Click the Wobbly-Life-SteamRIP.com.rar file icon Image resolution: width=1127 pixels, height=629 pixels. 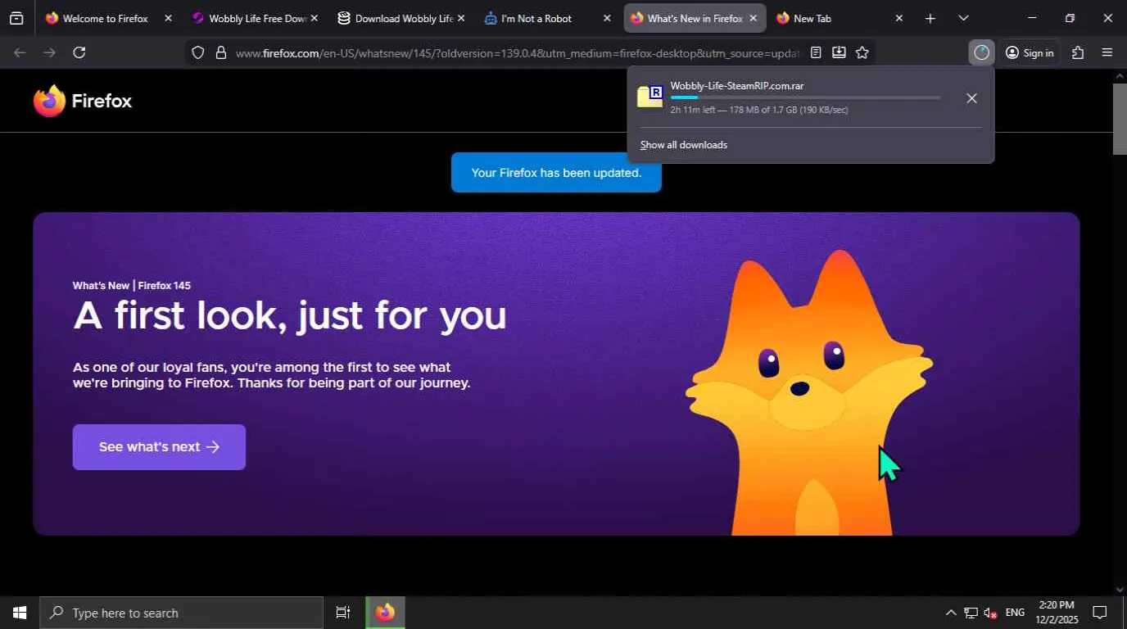point(650,97)
